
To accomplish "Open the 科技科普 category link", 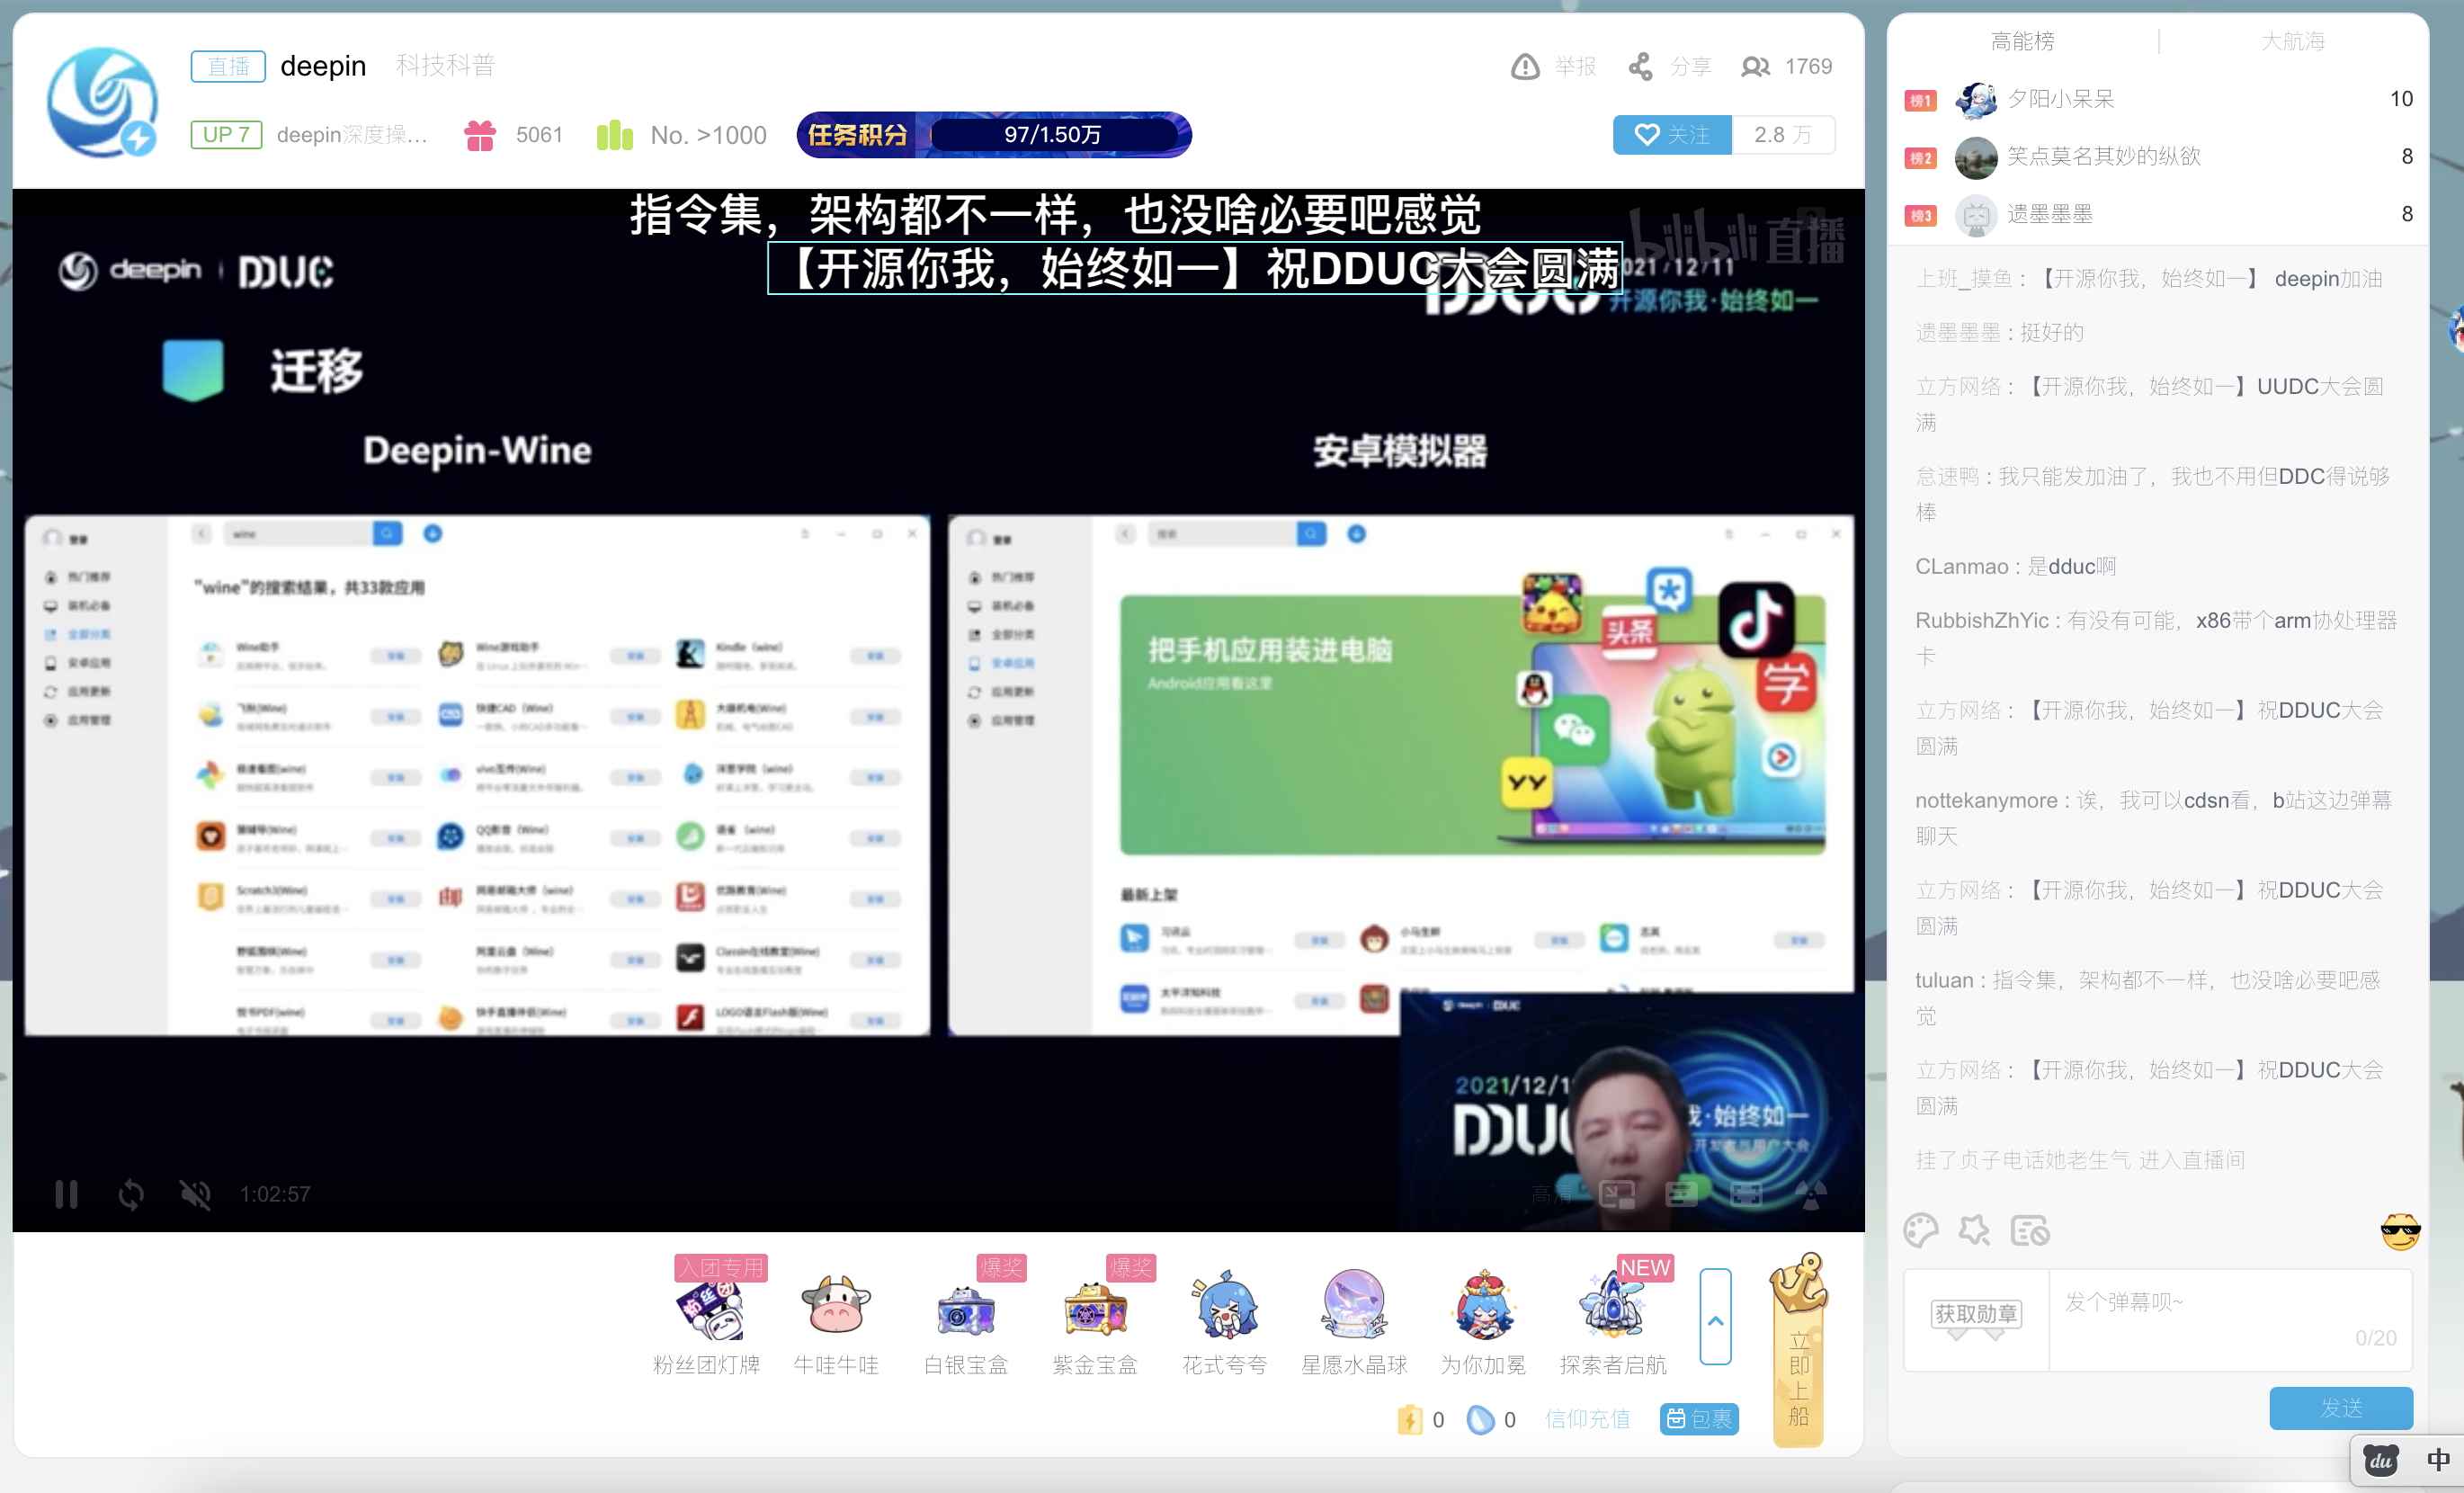I will 445,66.
